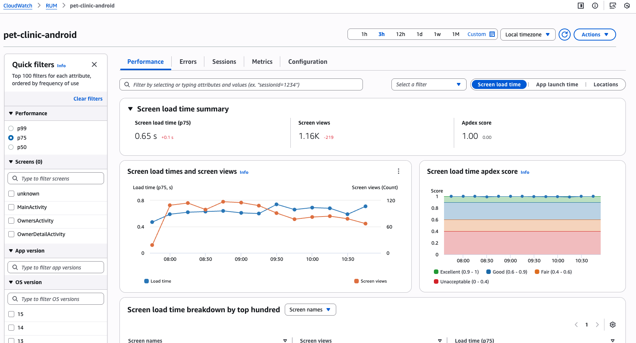Collapse the Screen load time summary section

[x=130, y=109]
